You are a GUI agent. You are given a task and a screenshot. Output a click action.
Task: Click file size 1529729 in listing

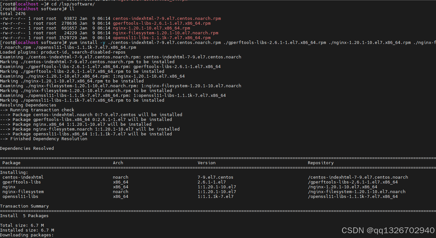tap(68, 38)
